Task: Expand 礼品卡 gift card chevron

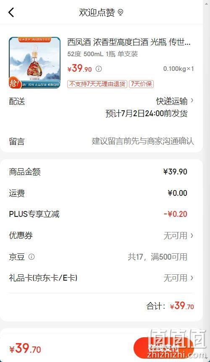Action: (x=192, y=278)
